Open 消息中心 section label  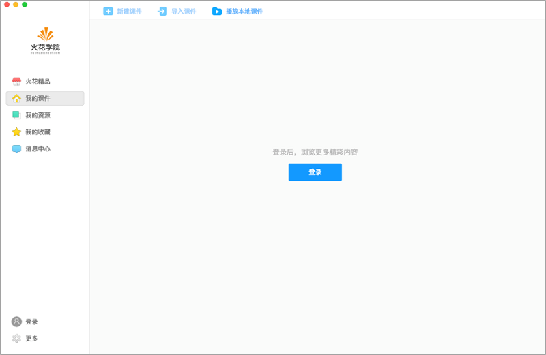coord(38,149)
